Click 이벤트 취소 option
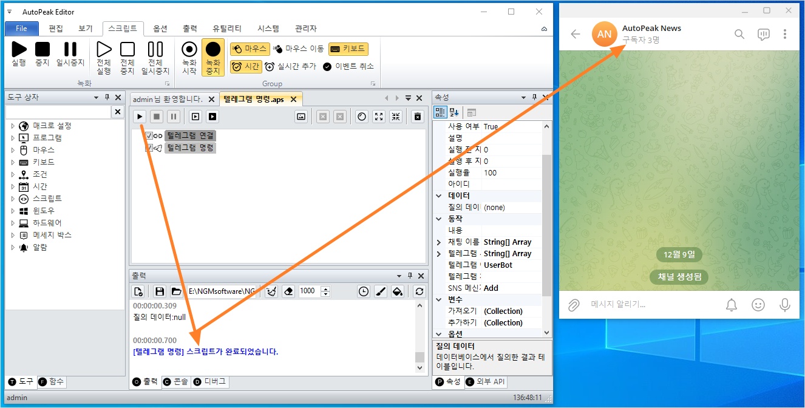The image size is (805, 408). (348, 66)
